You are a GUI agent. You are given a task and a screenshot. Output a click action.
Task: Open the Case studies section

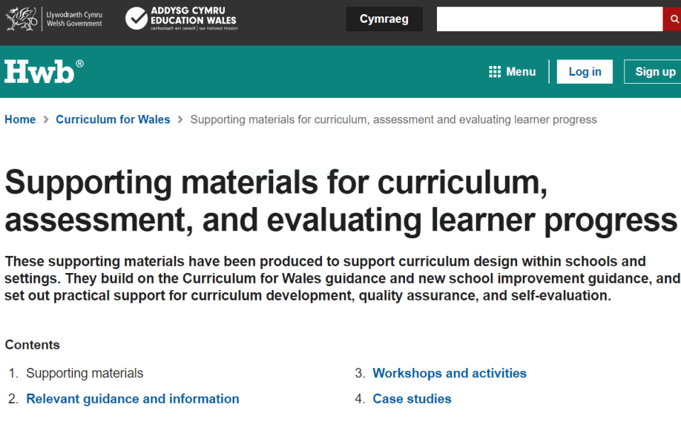tap(412, 399)
